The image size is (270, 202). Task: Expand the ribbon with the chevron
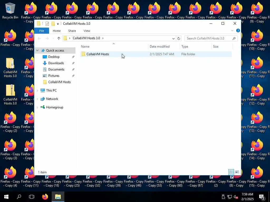[232, 31]
